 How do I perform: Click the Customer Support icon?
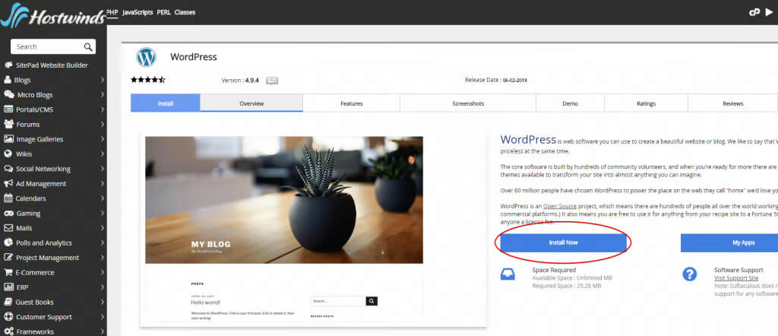8,317
